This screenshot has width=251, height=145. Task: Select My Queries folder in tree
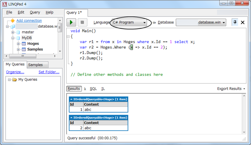click(x=28, y=79)
